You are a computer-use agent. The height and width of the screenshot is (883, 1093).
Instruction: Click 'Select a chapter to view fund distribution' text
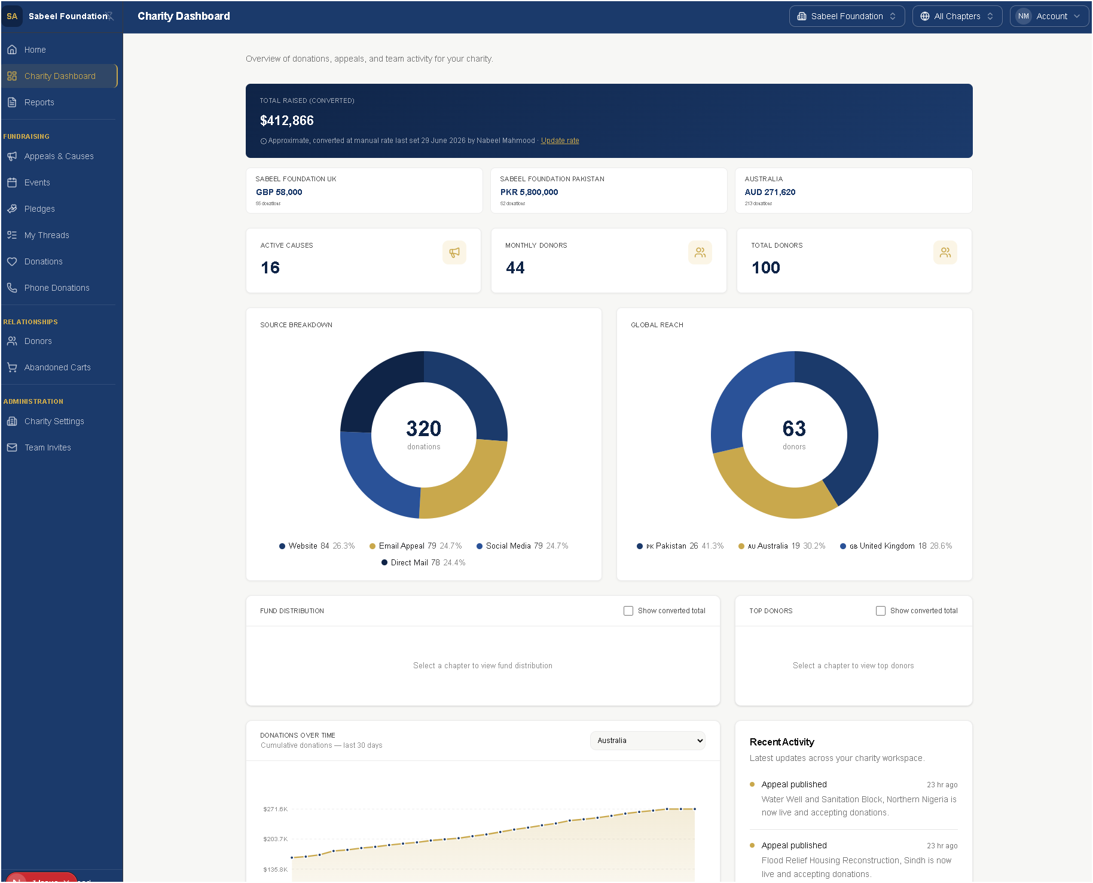click(x=483, y=666)
